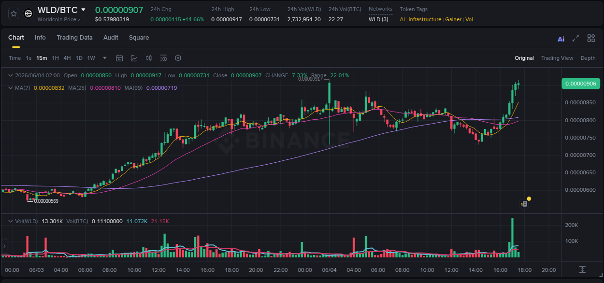
Task: Switch to the Info tab
Action: coord(40,38)
